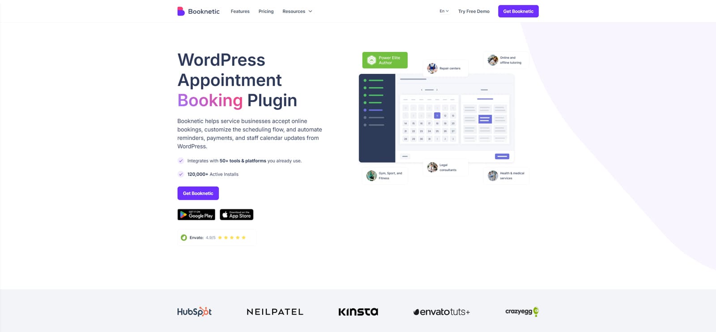Click the checkmark beside Integrates with 50+ tools
Viewport: 716px width, 332px height.
181,161
